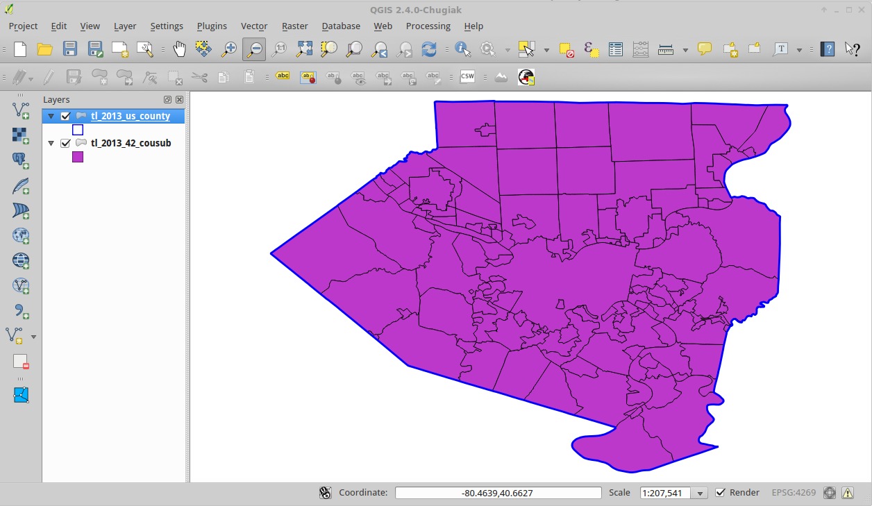Open the Scale dropdown arrow
The height and width of the screenshot is (506, 872).
coord(701,494)
